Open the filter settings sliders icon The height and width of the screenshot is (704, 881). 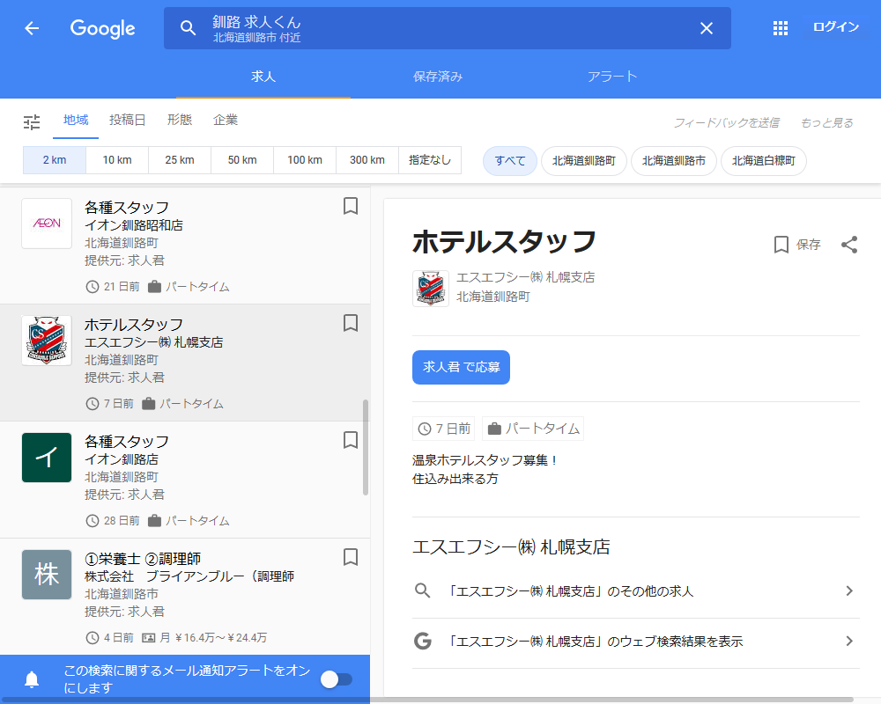pyautogui.click(x=32, y=122)
